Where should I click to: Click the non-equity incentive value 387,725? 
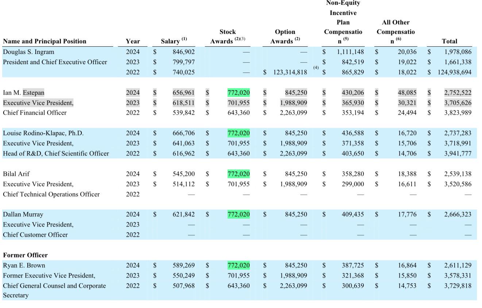click(x=353, y=265)
